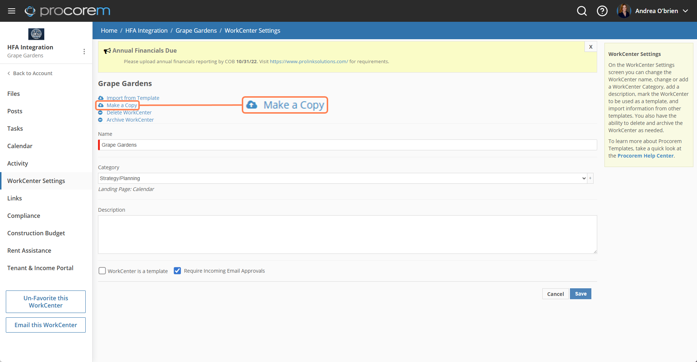Viewport: 697px width, 362px height.
Task: Click Andrea O'brien's profile avatar
Action: pos(624,11)
